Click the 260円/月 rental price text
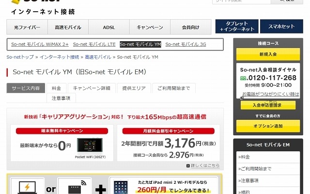Image resolution: width=310 pixels, height=194 pixels. 152,190
